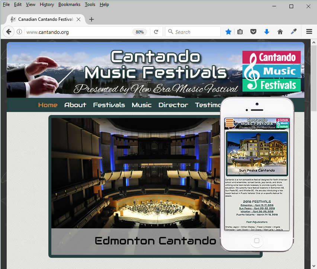Open the Tools menu
Image resolution: width=317 pixels, height=269 pixels.
coord(90,4)
